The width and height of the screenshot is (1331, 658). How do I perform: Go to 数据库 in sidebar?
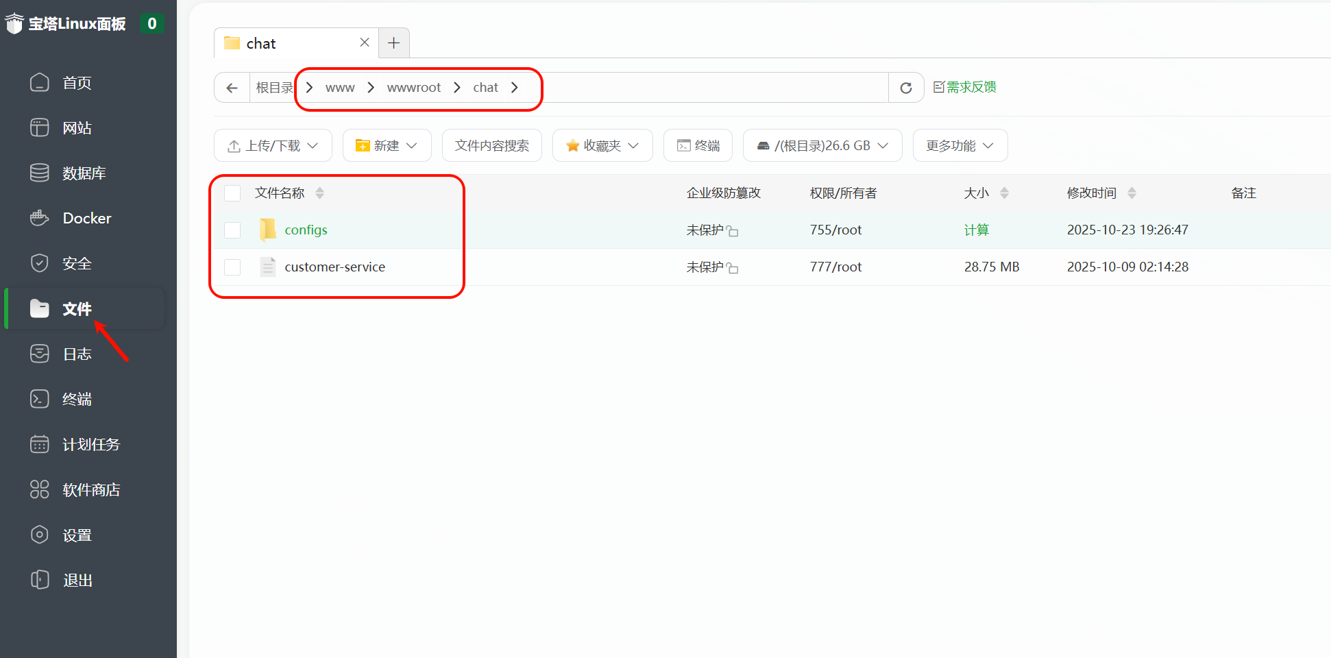click(x=84, y=173)
